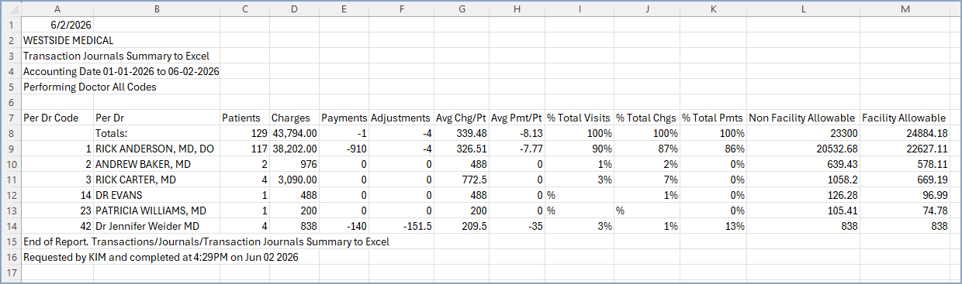Click the RICK CARTER, MD cell
The height and width of the screenshot is (284, 962).
tap(157, 180)
